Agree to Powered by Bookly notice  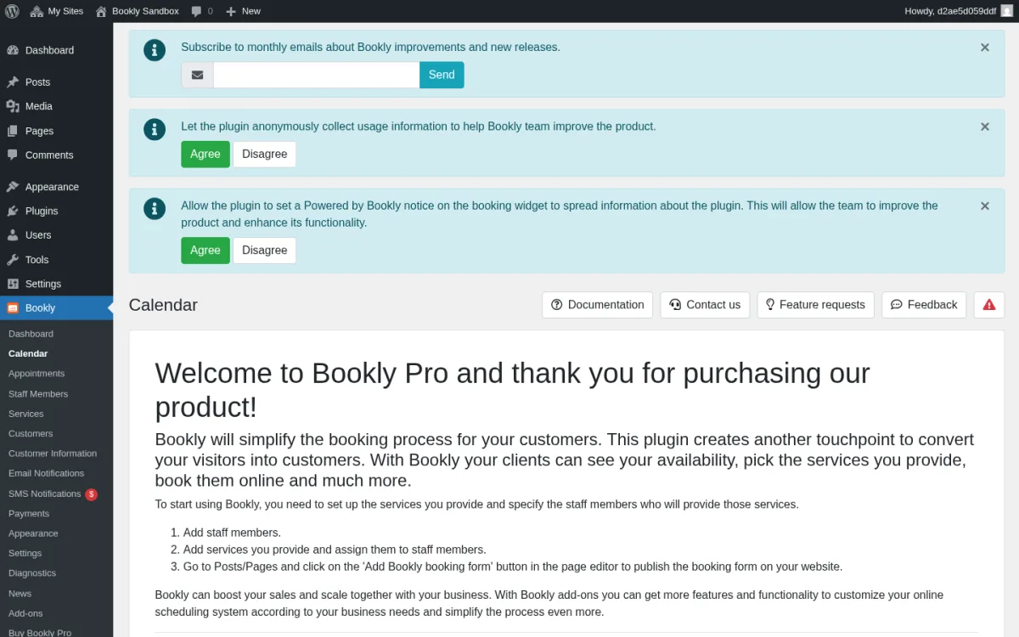[205, 251]
